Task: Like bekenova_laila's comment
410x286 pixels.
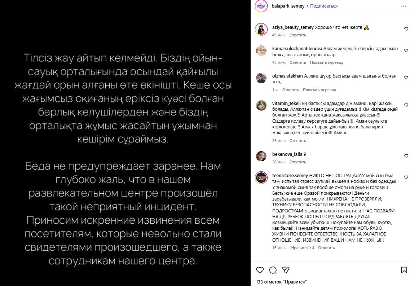Action: pyautogui.click(x=406, y=156)
